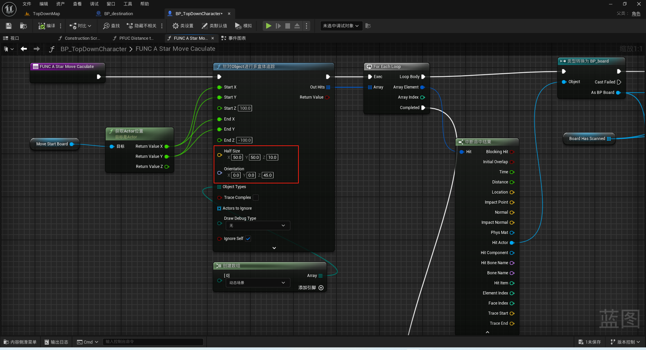
Task: Click the Save blueprint floppy disk icon
Action: [x=9, y=26]
